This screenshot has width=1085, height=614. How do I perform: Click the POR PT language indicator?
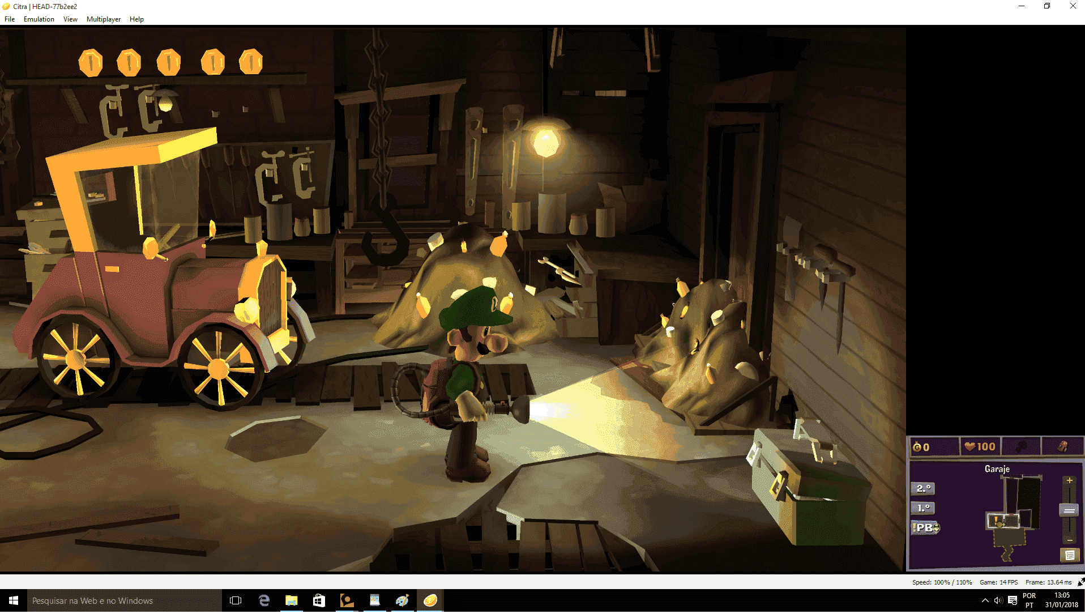pos(1029,600)
